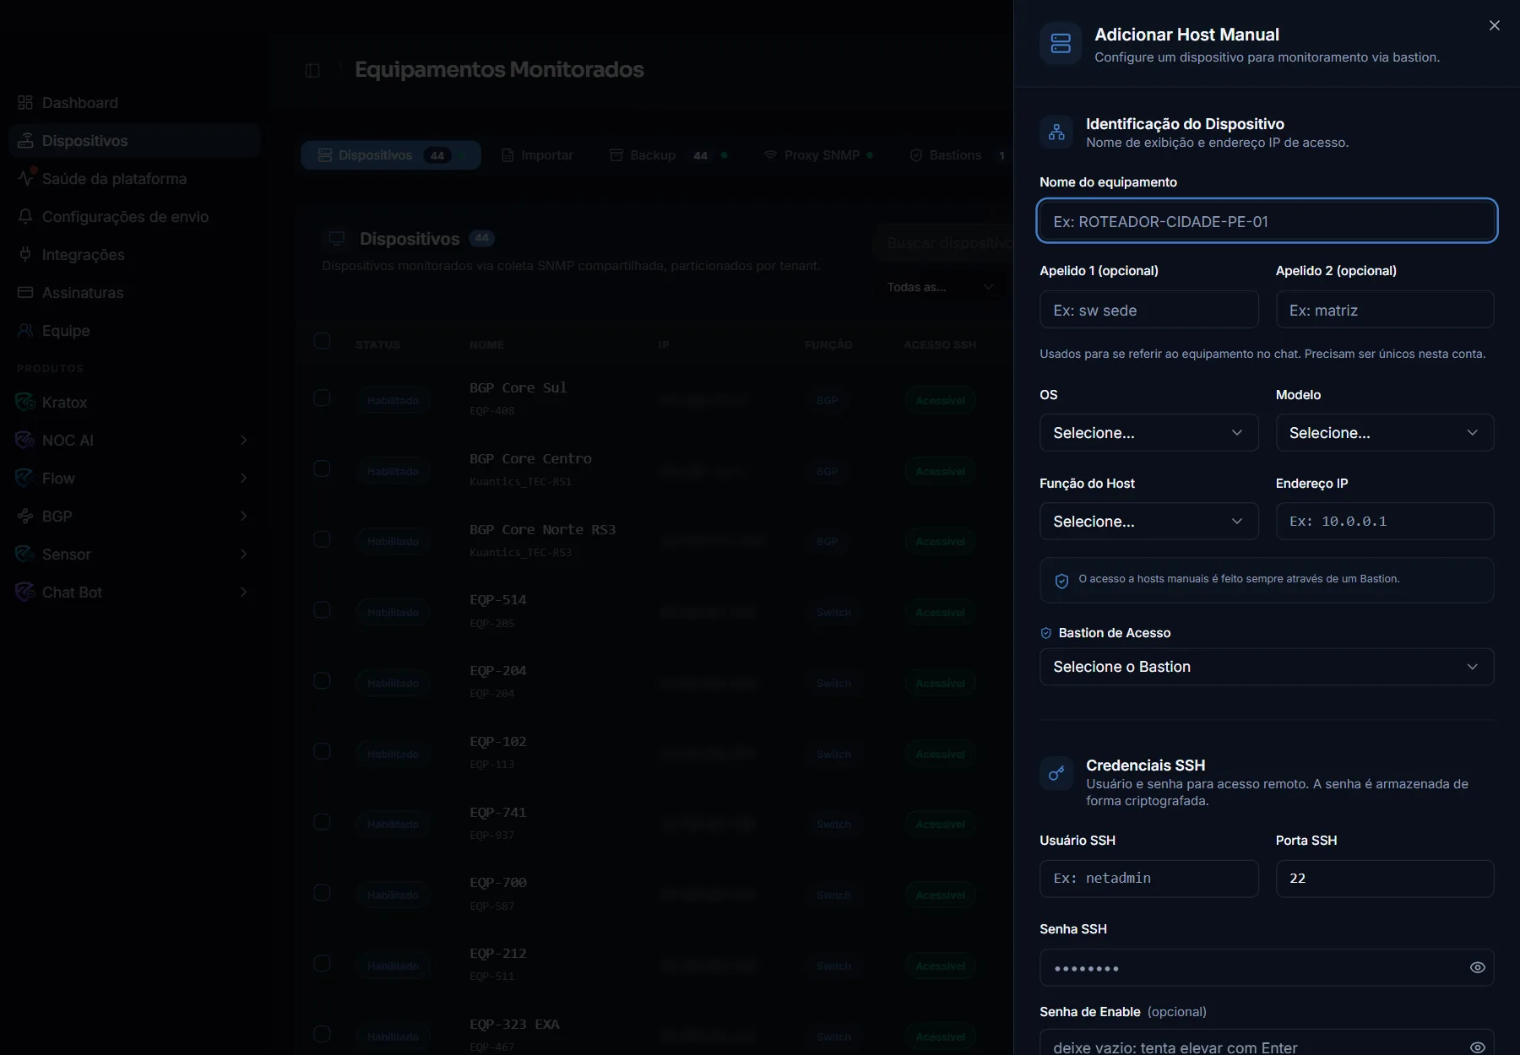Viewport: 1520px width, 1055px height.
Task: Click the Integrações plug icon
Action: click(25, 254)
